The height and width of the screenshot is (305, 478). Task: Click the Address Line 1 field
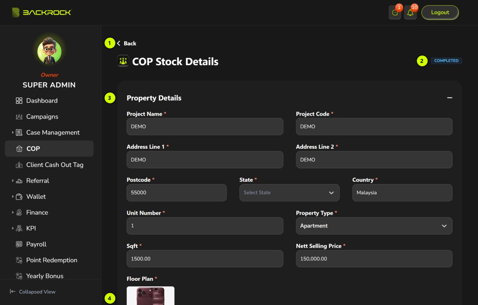pyautogui.click(x=205, y=159)
